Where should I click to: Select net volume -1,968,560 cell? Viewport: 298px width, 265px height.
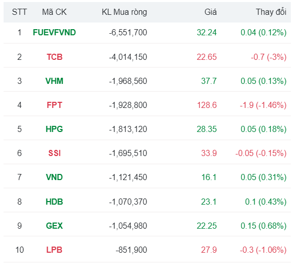click(128, 81)
